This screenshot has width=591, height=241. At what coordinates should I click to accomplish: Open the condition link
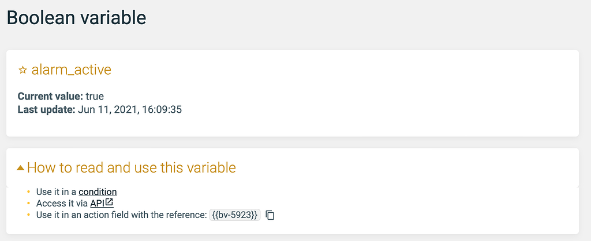tap(98, 192)
